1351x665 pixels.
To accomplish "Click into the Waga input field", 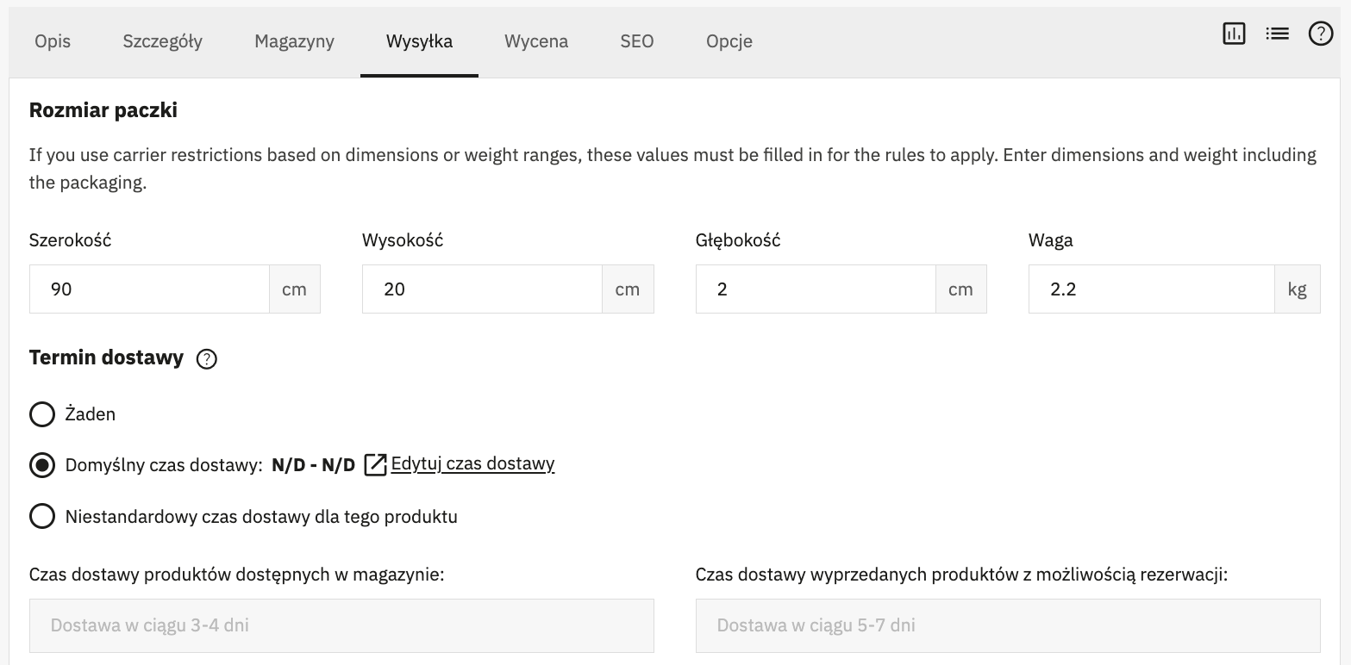I will pyautogui.click(x=1152, y=289).
